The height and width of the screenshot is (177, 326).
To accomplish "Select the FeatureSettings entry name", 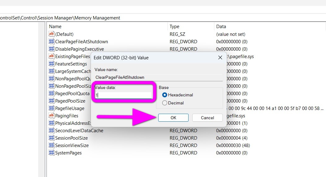I will [x=71, y=64].
